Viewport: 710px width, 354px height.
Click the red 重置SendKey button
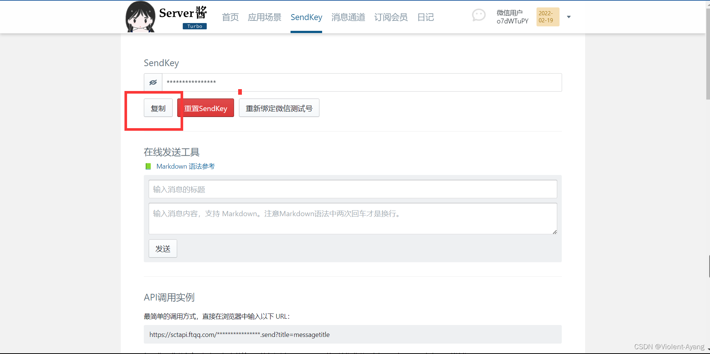pyautogui.click(x=206, y=108)
